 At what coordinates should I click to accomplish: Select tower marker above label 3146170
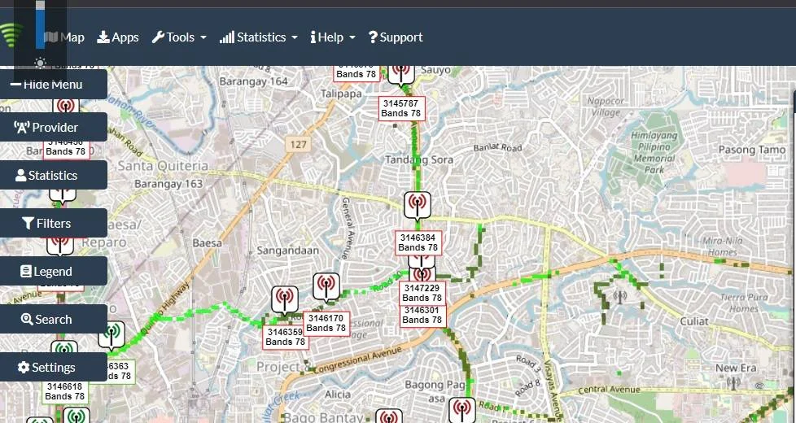pos(326,286)
